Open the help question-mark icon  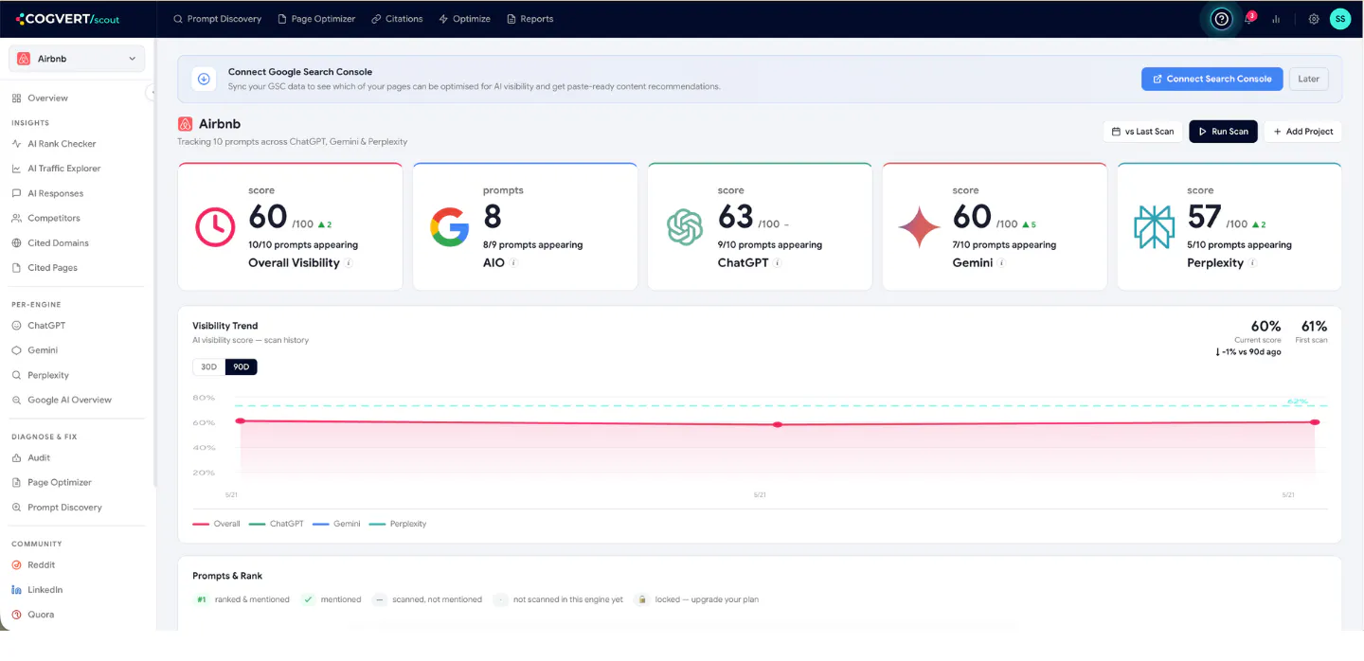coord(1222,19)
